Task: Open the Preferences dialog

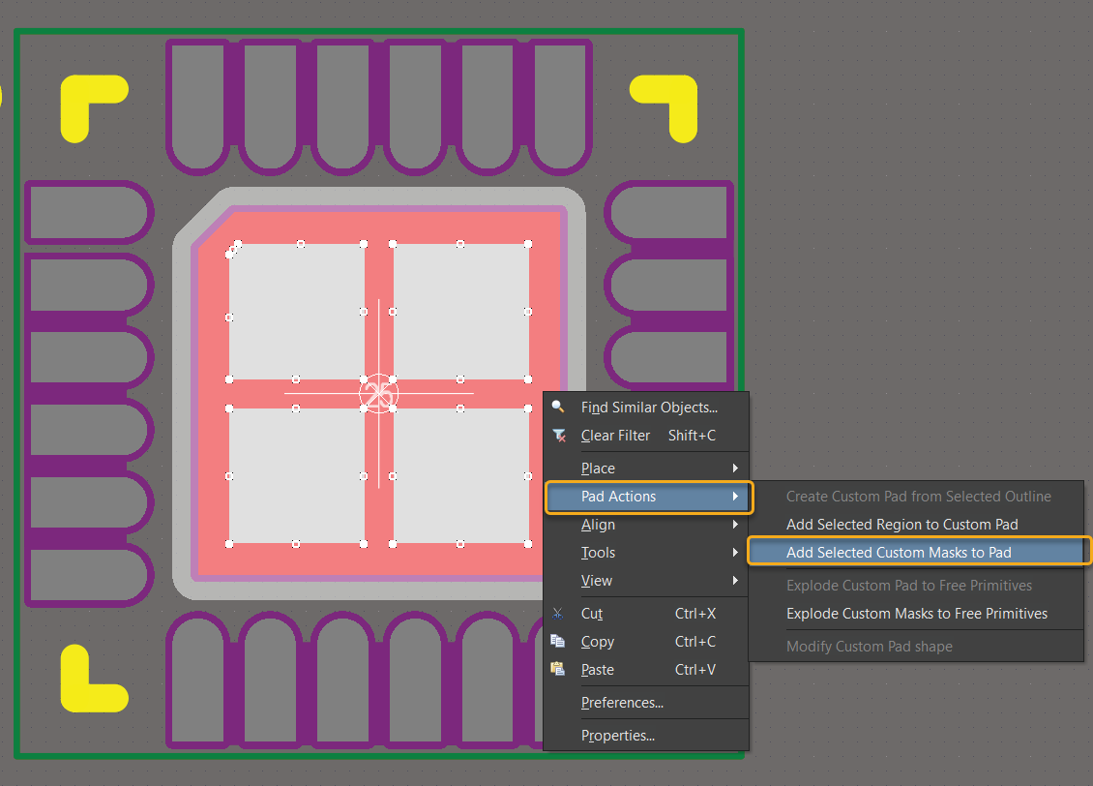Action: point(619,702)
